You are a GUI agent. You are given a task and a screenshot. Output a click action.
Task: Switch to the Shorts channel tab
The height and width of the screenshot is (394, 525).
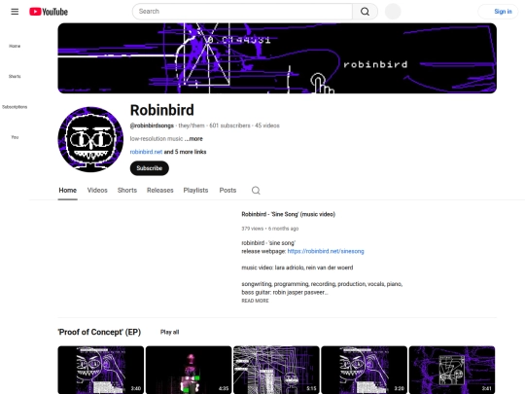127,191
